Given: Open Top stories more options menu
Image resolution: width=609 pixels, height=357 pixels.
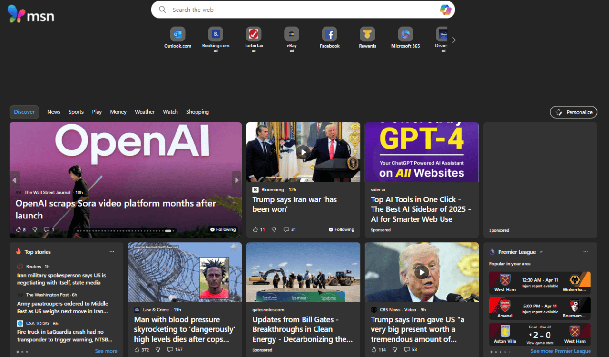Looking at the screenshot, I should point(112,252).
